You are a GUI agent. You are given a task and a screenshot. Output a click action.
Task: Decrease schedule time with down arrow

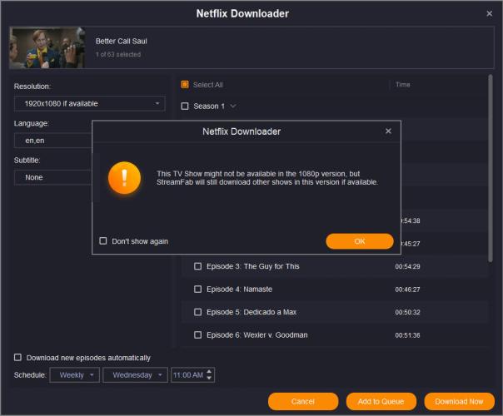click(209, 379)
